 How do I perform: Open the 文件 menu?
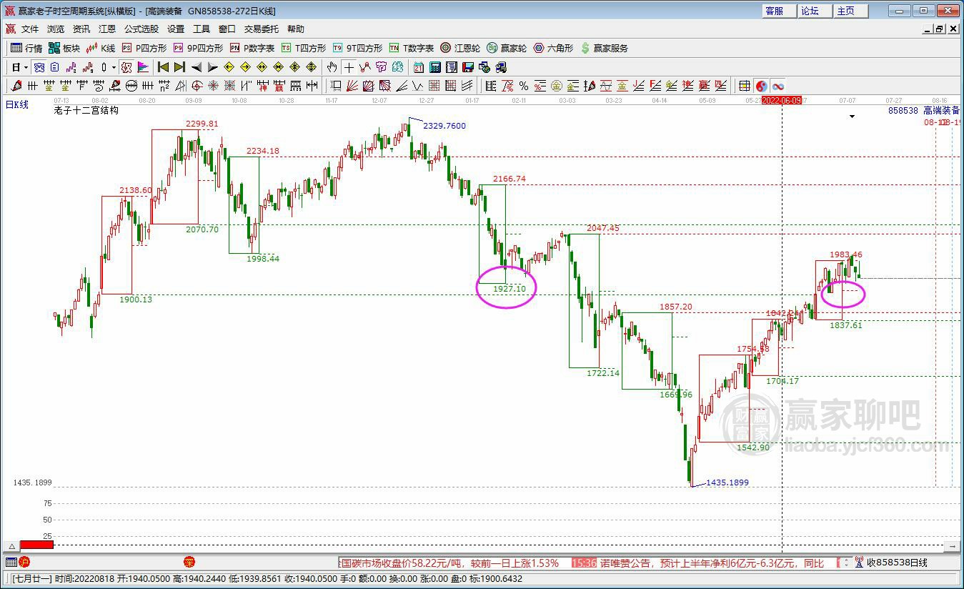(x=30, y=29)
